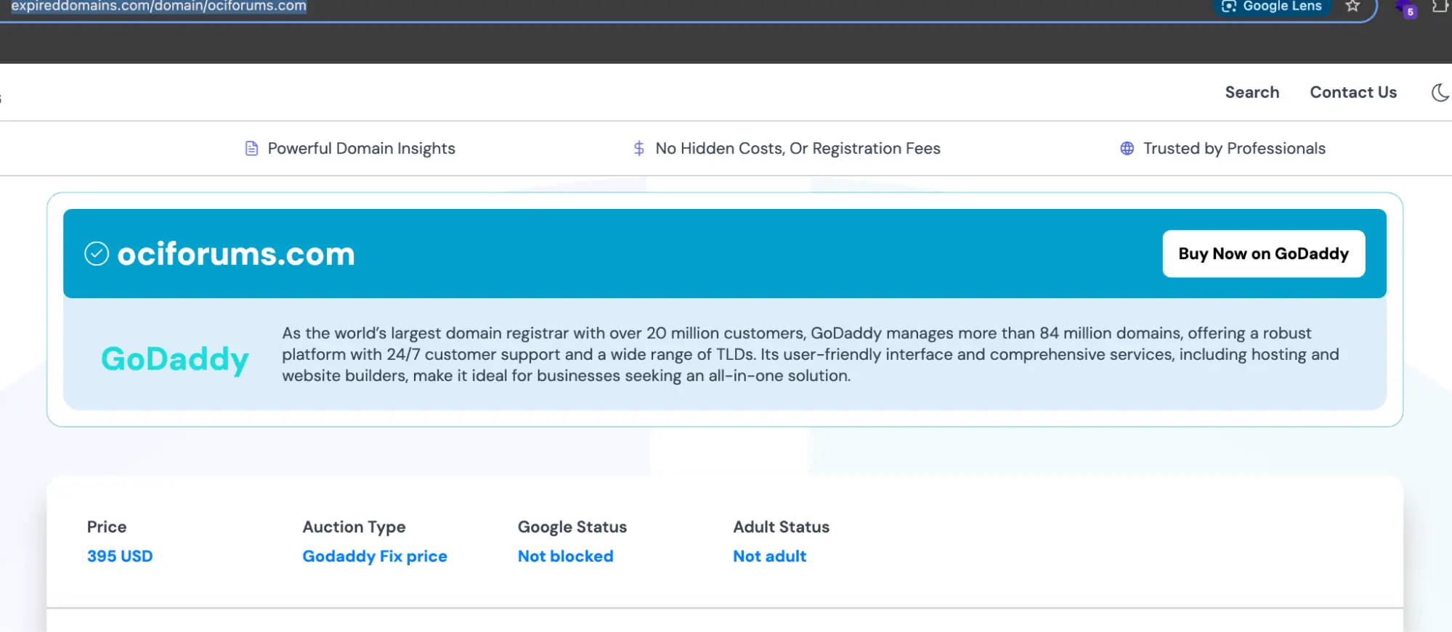Viewport: 1452px width, 632px height.
Task: Click No Hidden Costs, Or Registration Fees text
Action: click(x=798, y=149)
